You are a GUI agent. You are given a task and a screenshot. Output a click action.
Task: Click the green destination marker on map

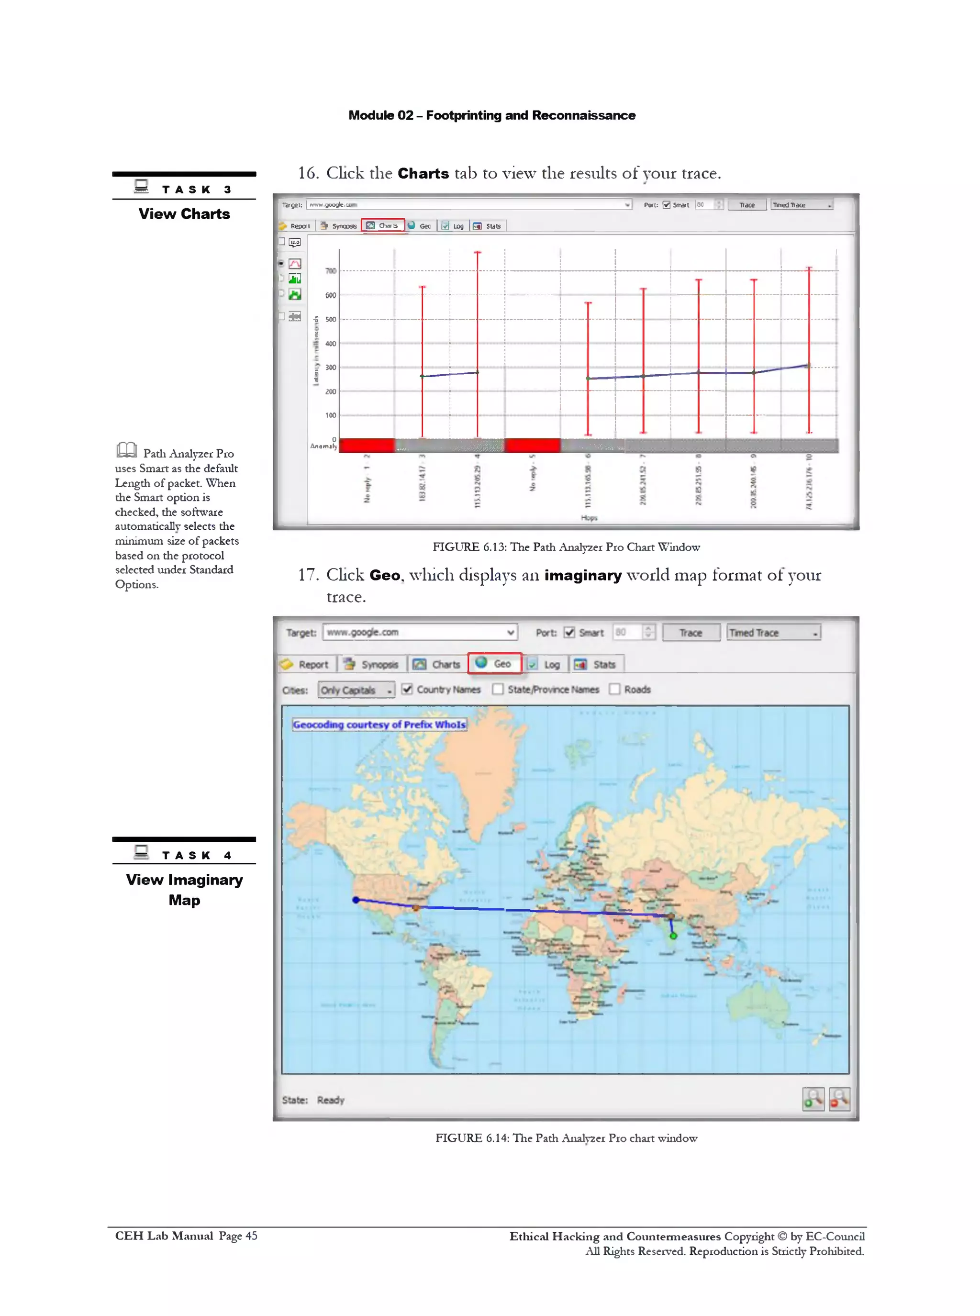click(673, 936)
